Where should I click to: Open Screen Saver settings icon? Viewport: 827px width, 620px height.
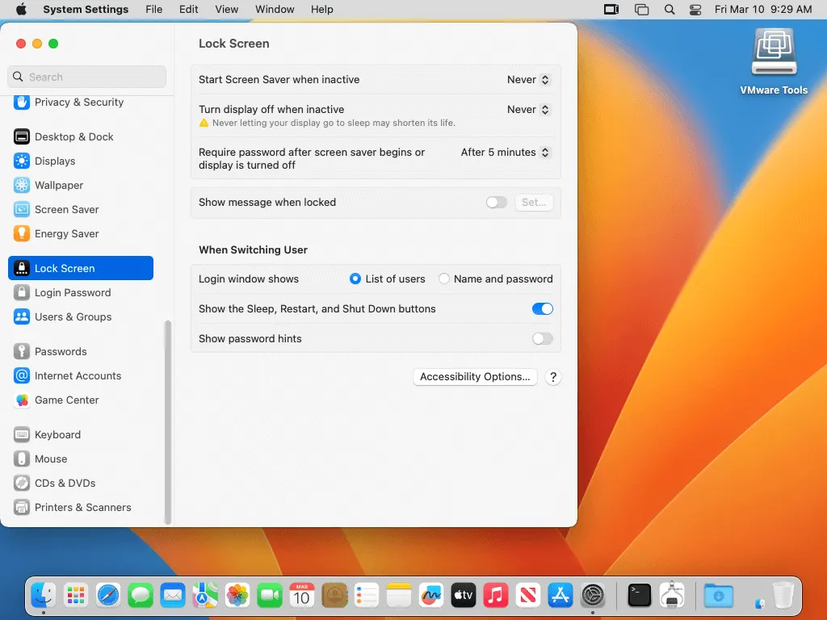(x=22, y=209)
